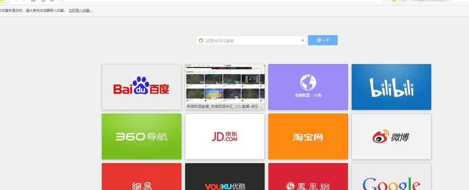
Task: Open the search engine dropdown arrow
Action: [302, 40]
